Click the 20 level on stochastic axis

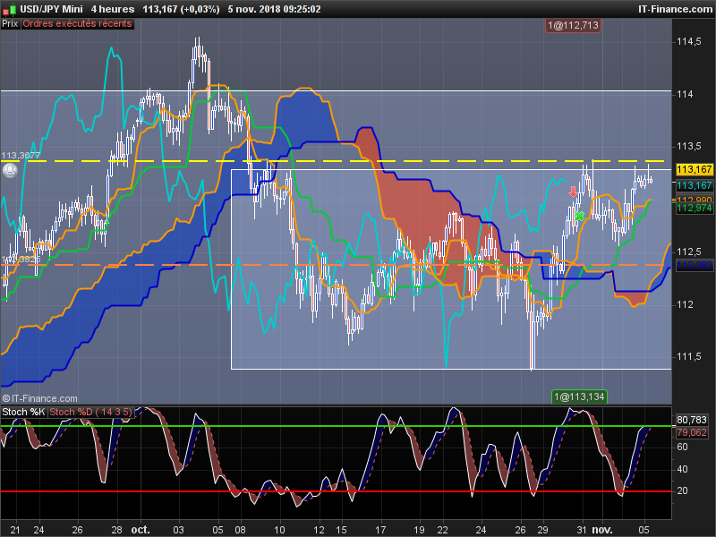[x=682, y=490]
